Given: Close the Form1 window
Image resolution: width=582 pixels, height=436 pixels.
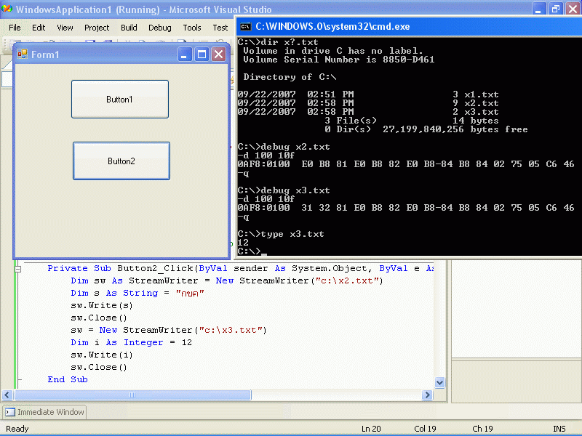Looking at the screenshot, I should 218,54.
